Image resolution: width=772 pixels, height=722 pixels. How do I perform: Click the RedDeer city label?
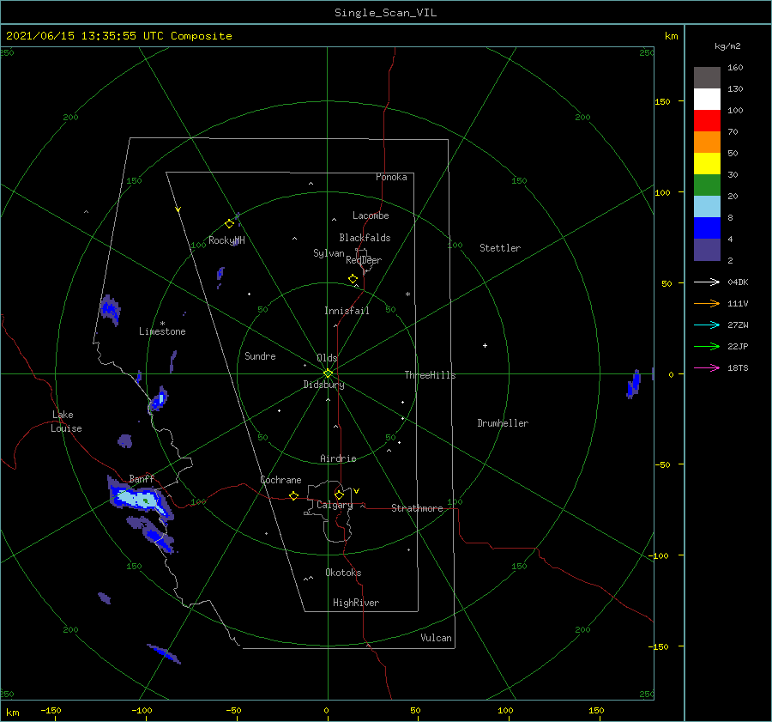pyautogui.click(x=364, y=260)
